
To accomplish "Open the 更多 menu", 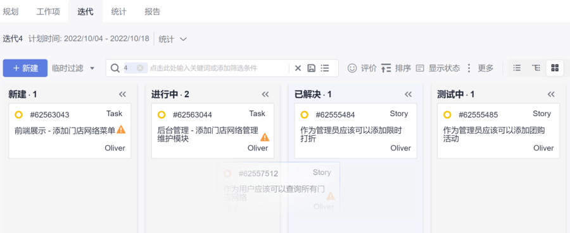I will point(480,68).
